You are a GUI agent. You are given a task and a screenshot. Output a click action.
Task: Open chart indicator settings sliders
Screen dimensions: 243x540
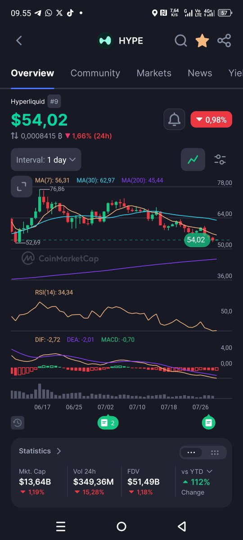220,159
